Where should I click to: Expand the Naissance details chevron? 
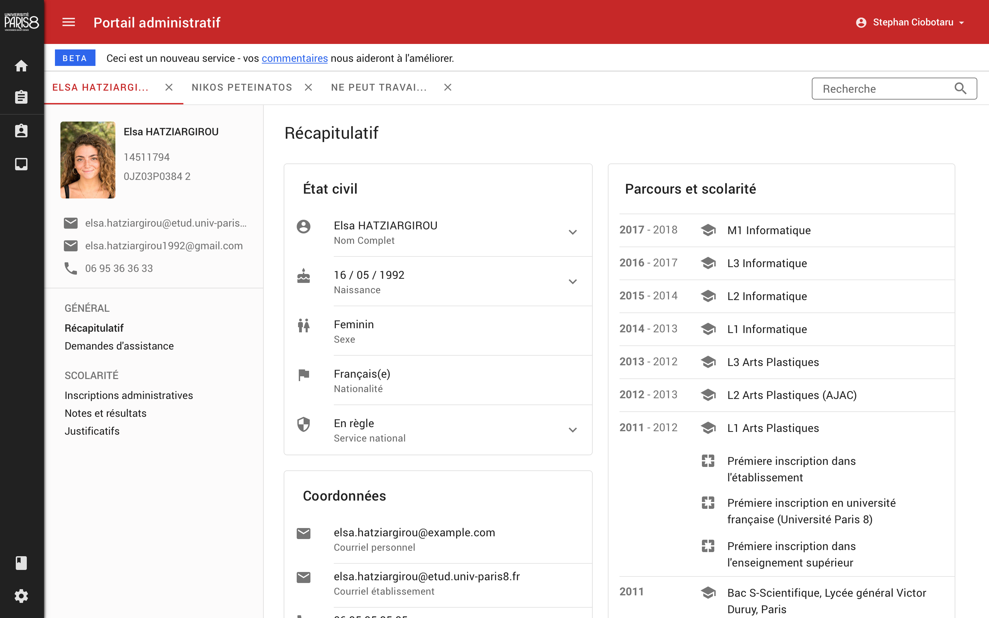[572, 281]
